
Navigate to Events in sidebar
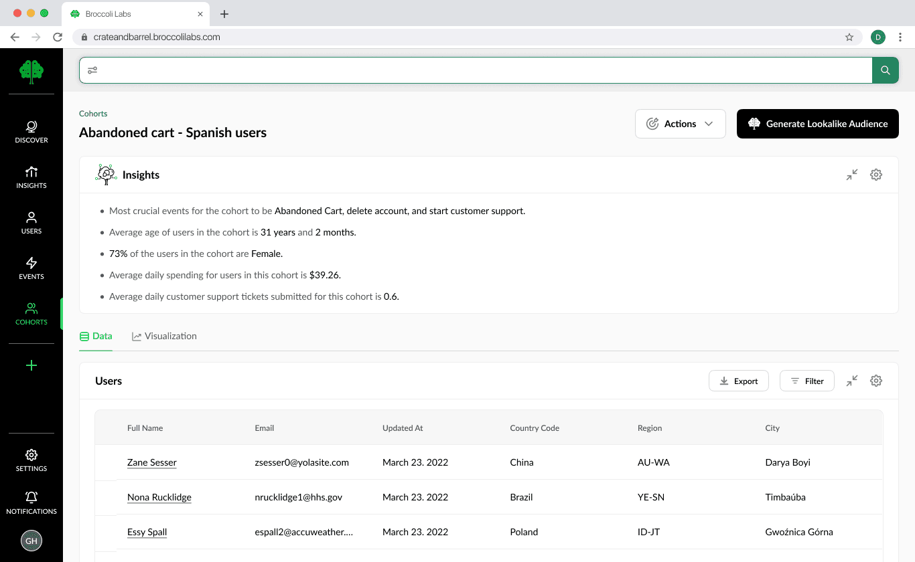tap(31, 268)
